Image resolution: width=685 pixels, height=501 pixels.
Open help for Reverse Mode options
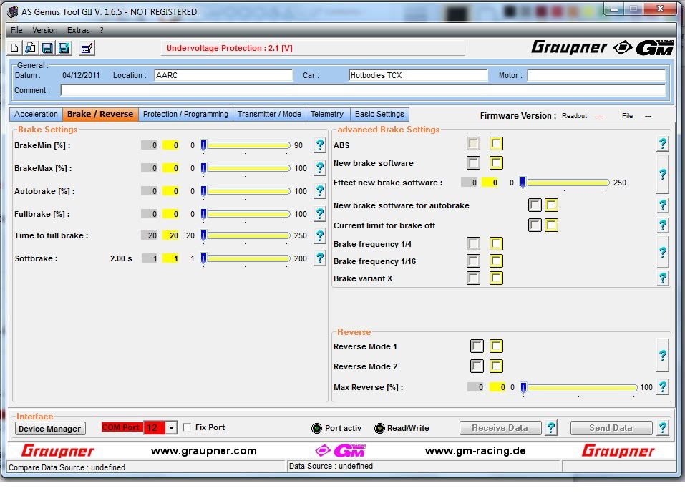(663, 356)
